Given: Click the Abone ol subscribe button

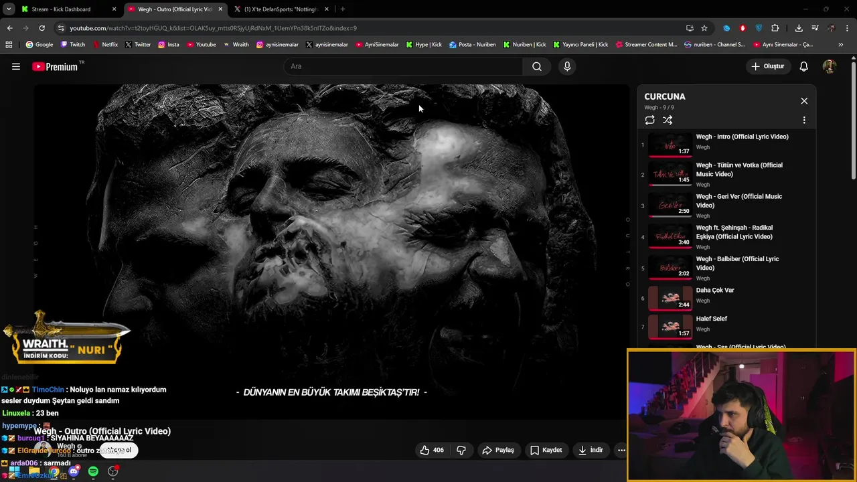Looking at the screenshot, I should (x=119, y=450).
